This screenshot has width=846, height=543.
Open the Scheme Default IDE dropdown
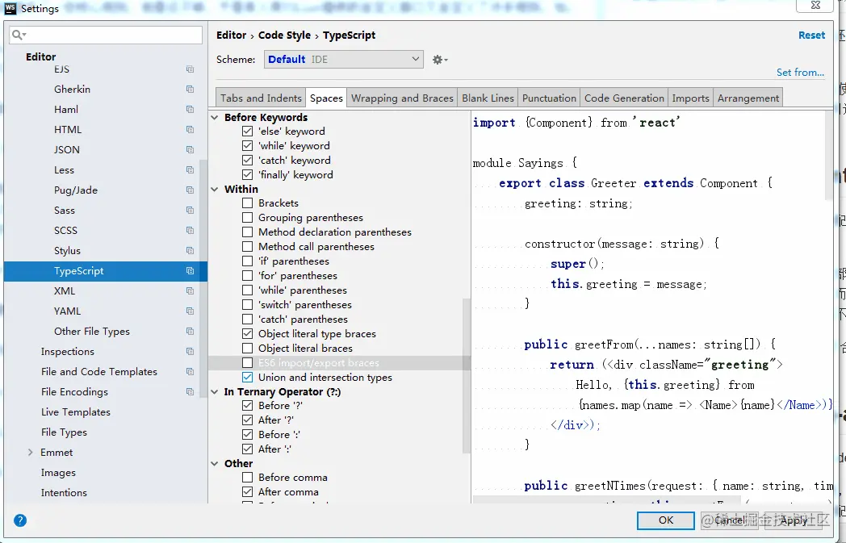click(x=343, y=59)
